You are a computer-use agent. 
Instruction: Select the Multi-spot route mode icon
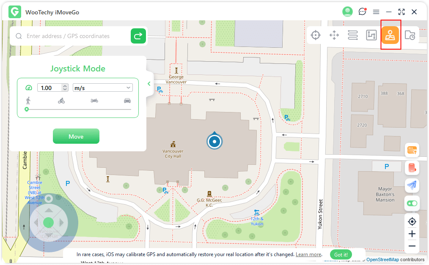pos(371,35)
